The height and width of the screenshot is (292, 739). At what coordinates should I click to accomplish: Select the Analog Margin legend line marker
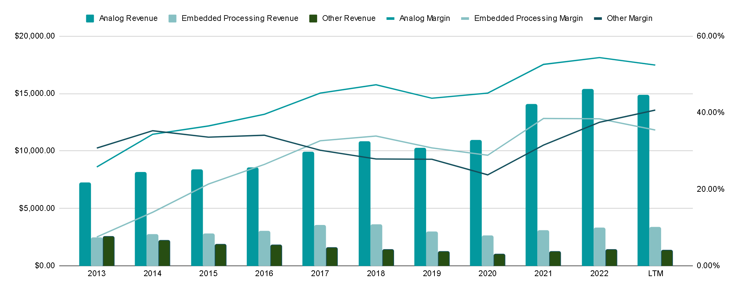(x=390, y=18)
